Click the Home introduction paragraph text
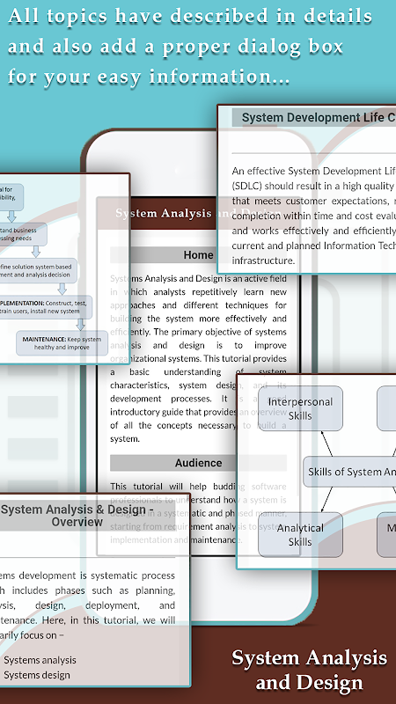The image size is (396, 704). pyautogui.click(x=199, y=358)
